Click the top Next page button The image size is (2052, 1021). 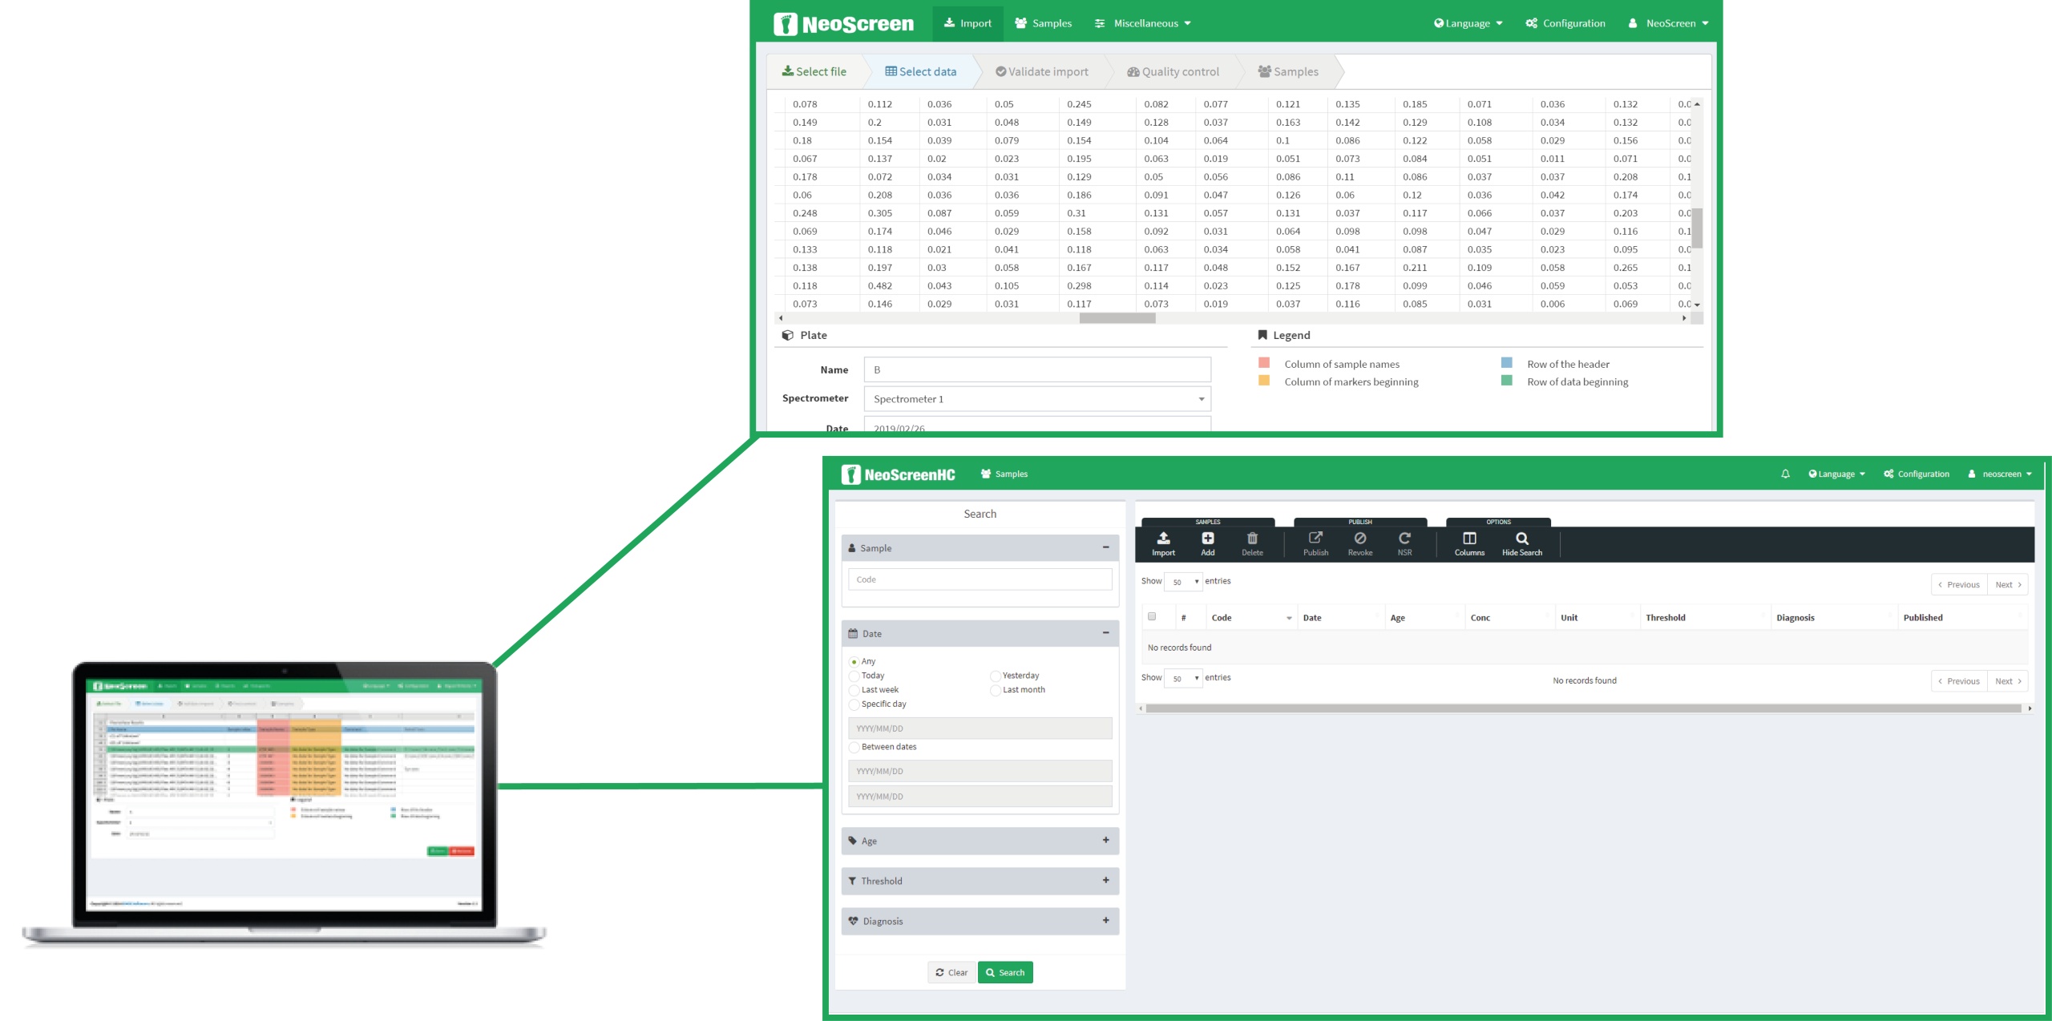click(2008, 584)
